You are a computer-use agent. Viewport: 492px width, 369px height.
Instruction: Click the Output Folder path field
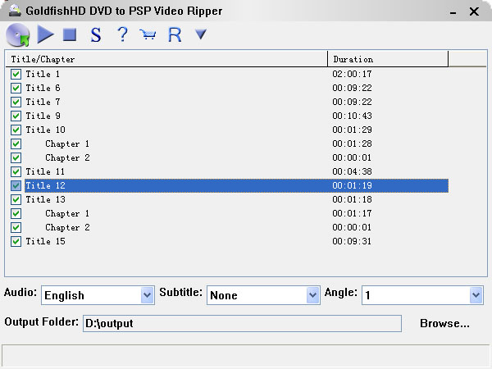[242, 323]
